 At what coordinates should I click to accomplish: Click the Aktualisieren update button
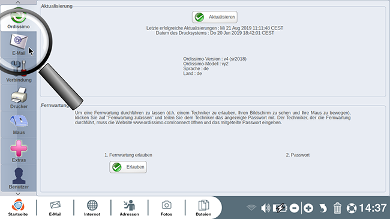pyautogui.click(x=214, y=17)
